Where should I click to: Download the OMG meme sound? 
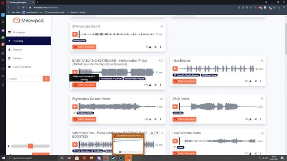point(250,119)
